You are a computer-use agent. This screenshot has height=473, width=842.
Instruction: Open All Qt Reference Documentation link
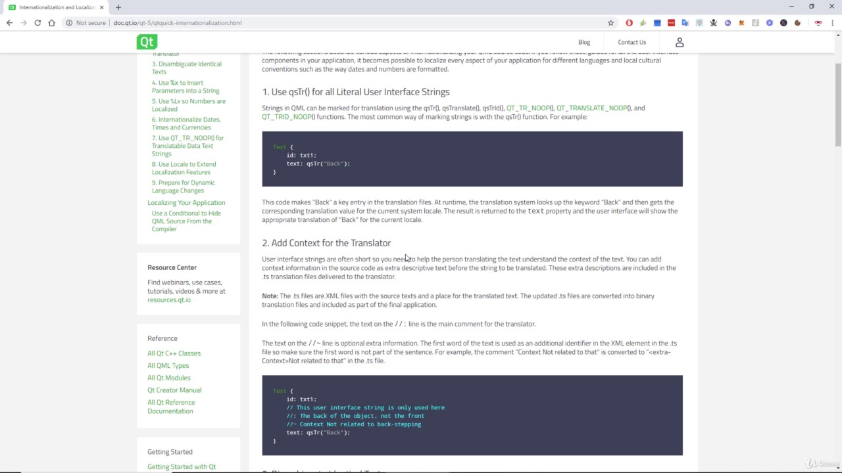(171, 407)
